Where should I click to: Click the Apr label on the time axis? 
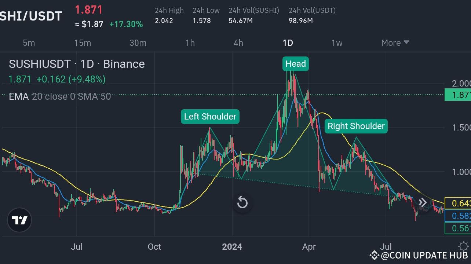[x=309, y=247]
